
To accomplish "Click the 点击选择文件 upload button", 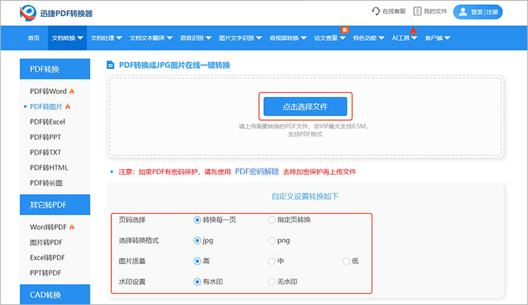I will tap(305, 107).
